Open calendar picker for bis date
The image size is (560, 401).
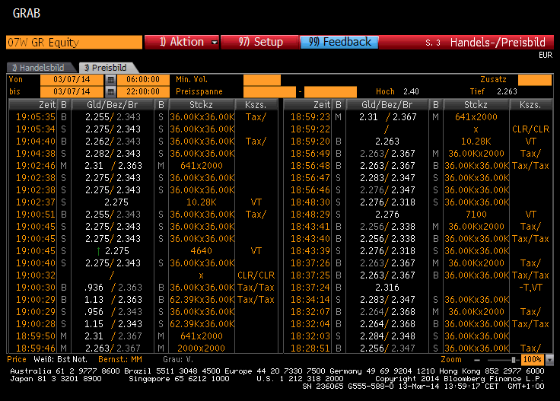point(111,92)
